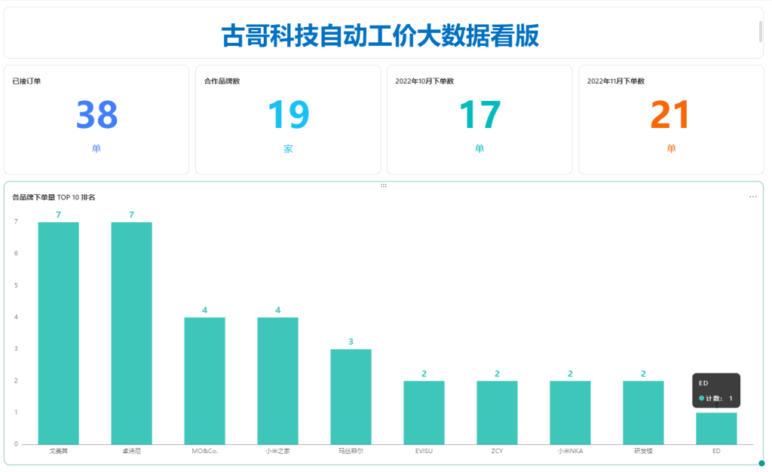Image resolution: width=772 pixels, height=472 pixels.
Task: Click the 已接订单 card label
Action: tap(26, 81)
